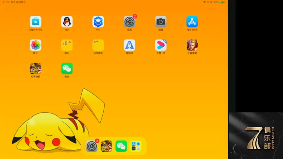Open the Apple Store app
This screenshot has width=283, height=159.
[36, 22]
